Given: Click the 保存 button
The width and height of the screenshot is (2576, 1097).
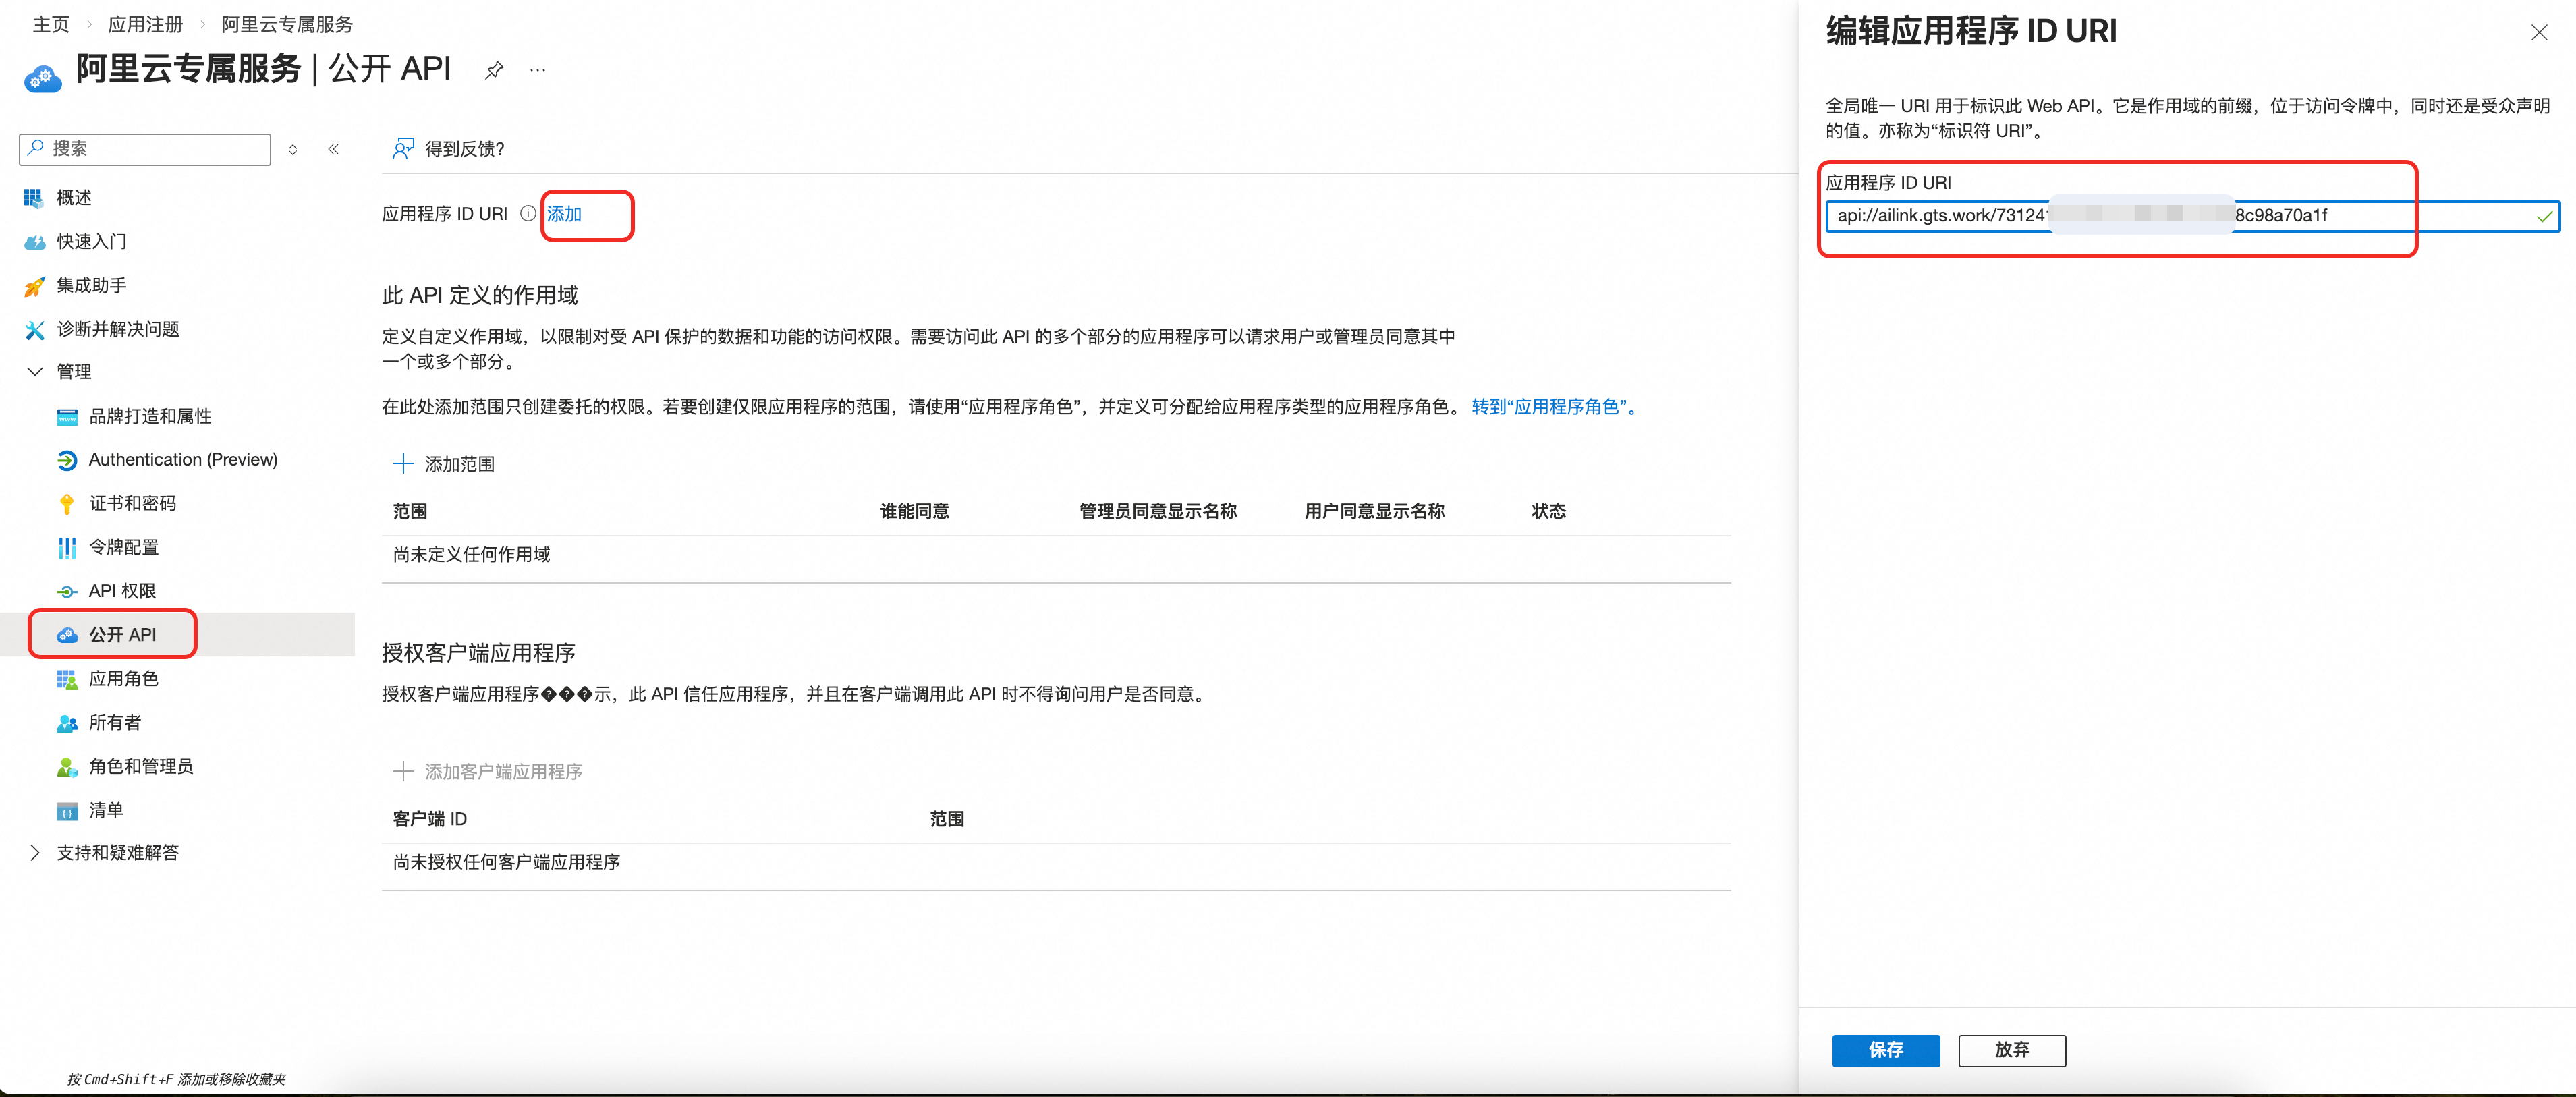Looking at the screenshot, I should point(1885,1050).
